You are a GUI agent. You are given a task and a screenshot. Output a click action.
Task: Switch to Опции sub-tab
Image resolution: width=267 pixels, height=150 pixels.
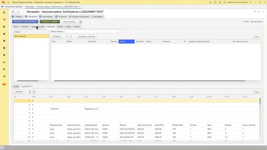tap(68, 27)
